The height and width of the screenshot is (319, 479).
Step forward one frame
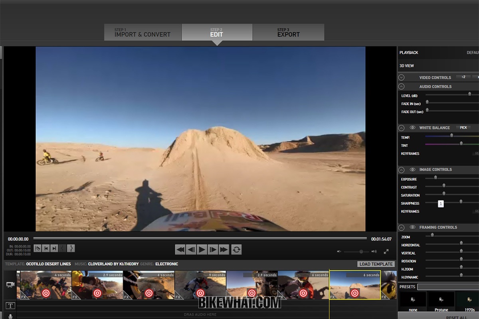tap(213, 250)
